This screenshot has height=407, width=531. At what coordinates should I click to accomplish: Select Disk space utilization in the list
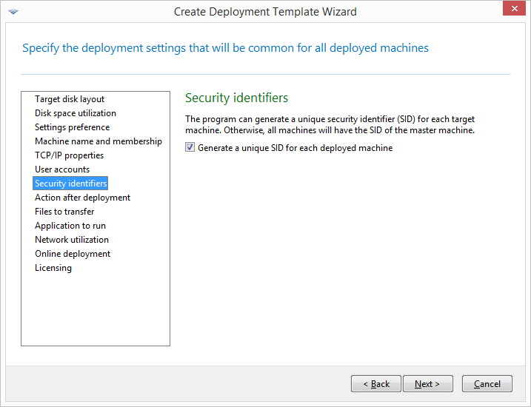[76, 113]
